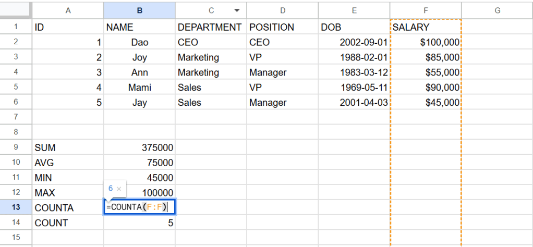533x247 pixels.
Task: Select the DEPARTMENT header cell
Action: click(211, 27)
